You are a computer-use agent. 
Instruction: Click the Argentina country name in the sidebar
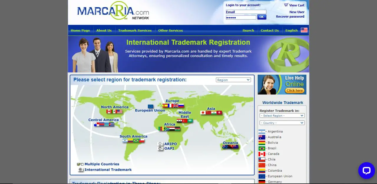click(x=275, y=131)
